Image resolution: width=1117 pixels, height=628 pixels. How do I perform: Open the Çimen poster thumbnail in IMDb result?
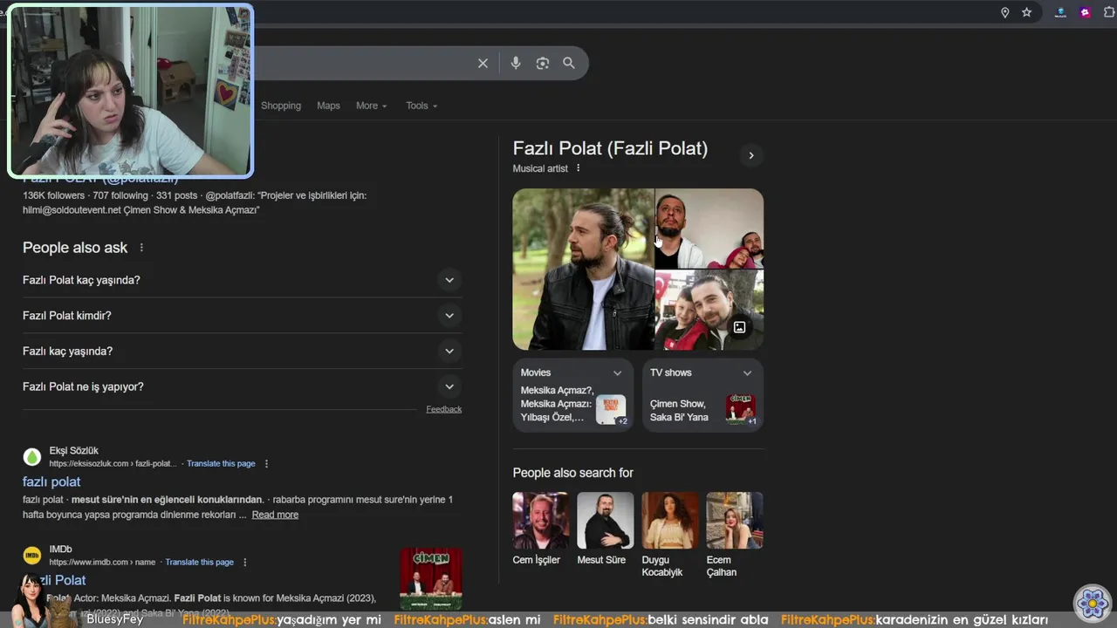click(431, 578)
